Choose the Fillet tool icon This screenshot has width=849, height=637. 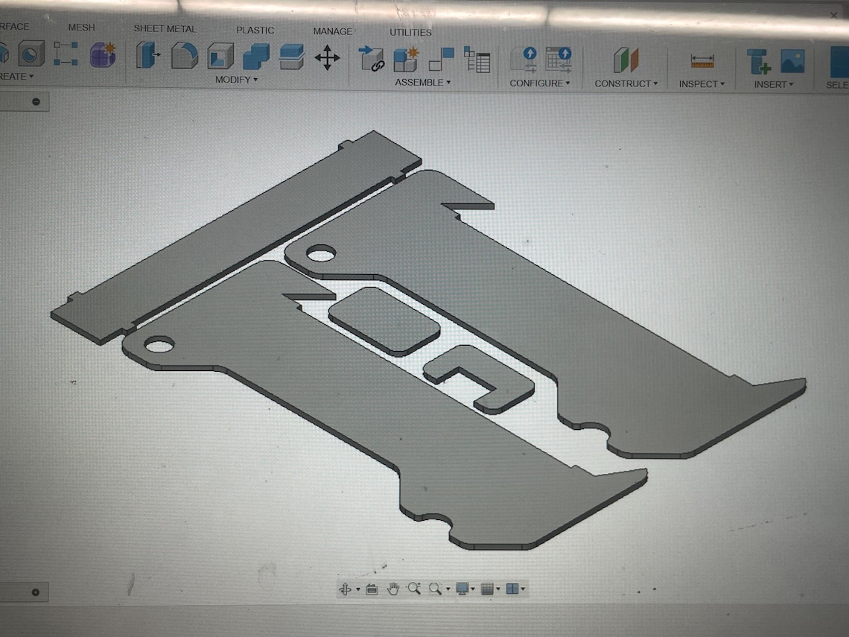184,55
